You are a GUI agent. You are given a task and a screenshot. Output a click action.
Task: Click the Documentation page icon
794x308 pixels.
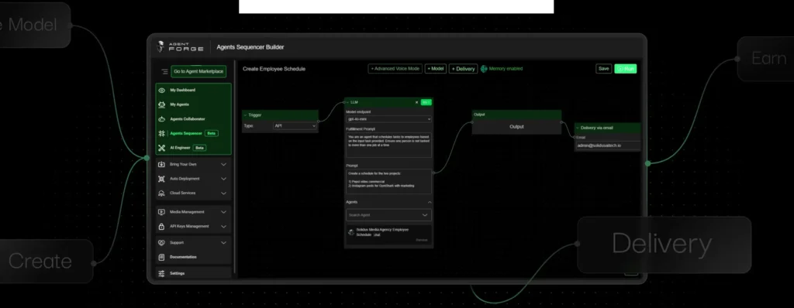point(161,258)
